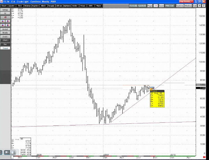Viewport: 209px width, 160px height.
Task: Open the Chart menu button
Action: 4,6
